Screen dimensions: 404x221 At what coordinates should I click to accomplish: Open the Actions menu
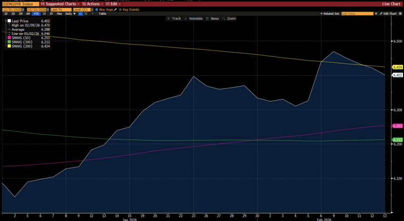click(92, 4)
